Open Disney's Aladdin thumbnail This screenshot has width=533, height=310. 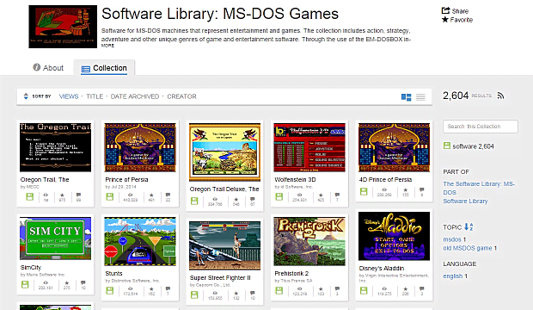[x=394, y=236]
